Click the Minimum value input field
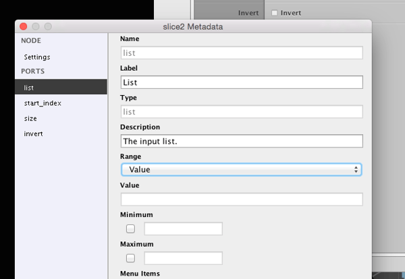Screen dimensions: 405x279 click(x=183, y=228)
